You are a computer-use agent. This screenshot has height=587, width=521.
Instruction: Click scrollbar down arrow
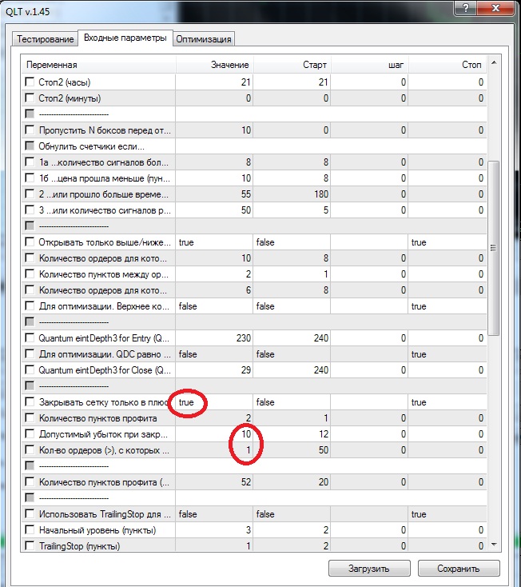pyautogui.click(x=494, y=545)
